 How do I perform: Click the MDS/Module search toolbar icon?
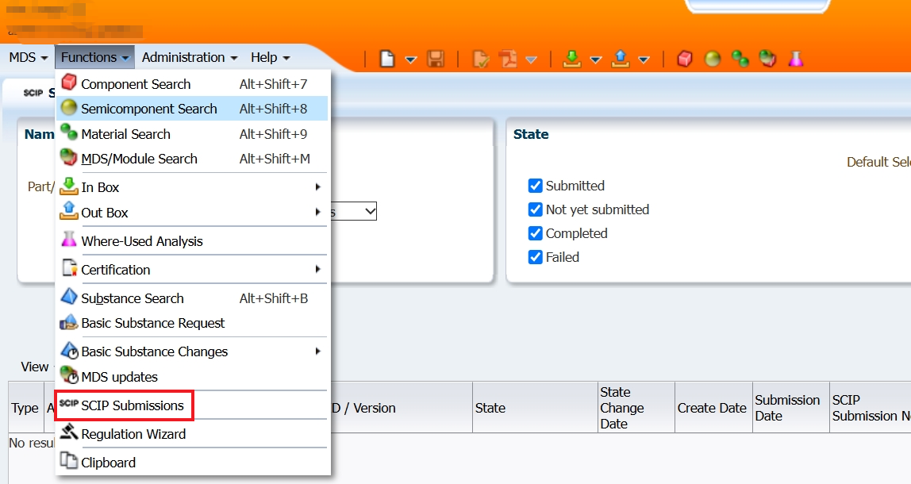point(767,59)
